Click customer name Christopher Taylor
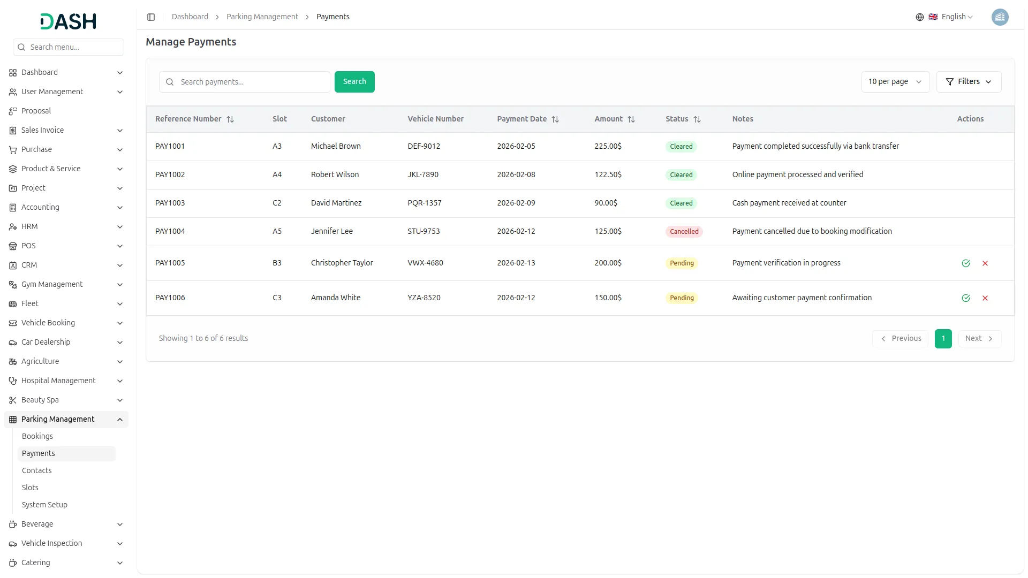This screenshot has width=1028, height=578. [342, 263]
